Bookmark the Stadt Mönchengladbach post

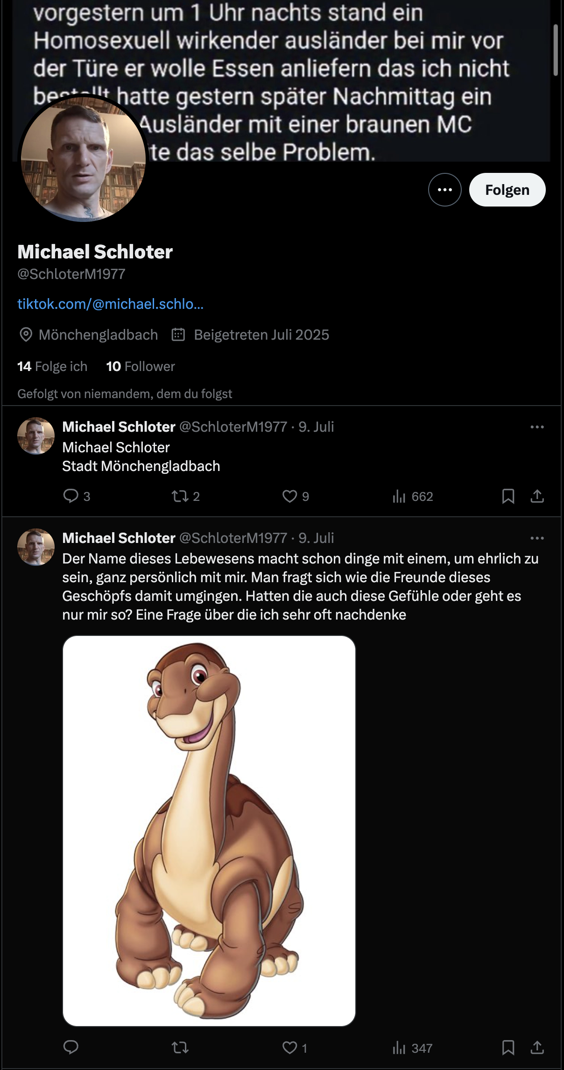click(508, 496)
